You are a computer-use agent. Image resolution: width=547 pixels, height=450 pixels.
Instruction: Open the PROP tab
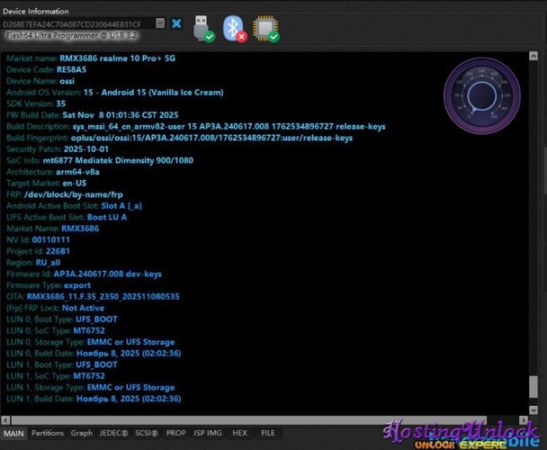[x=175, y=433]
